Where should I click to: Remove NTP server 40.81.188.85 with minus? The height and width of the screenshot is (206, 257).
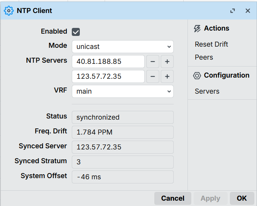pos(152,62)
